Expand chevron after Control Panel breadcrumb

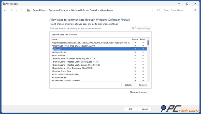(x=47, y=10)
